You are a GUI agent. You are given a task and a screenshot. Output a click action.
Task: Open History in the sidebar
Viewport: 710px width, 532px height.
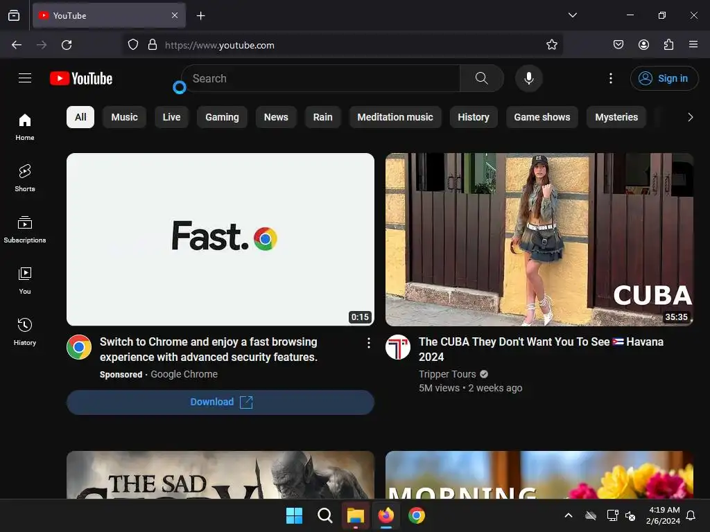[25, 332]
